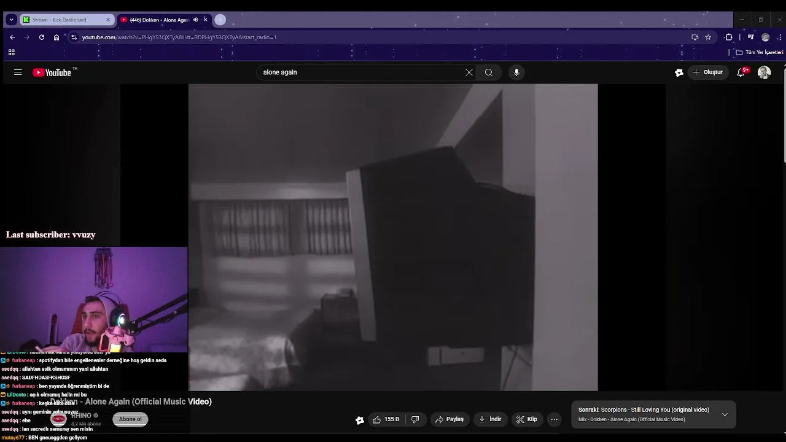Open the YouTube account avatar menu

point(765,72)
